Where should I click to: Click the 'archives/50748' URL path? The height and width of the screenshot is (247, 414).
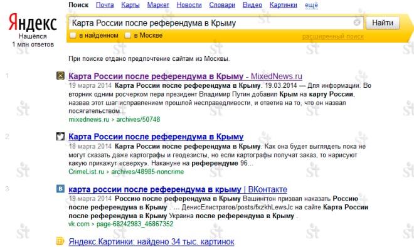[138, 119]
